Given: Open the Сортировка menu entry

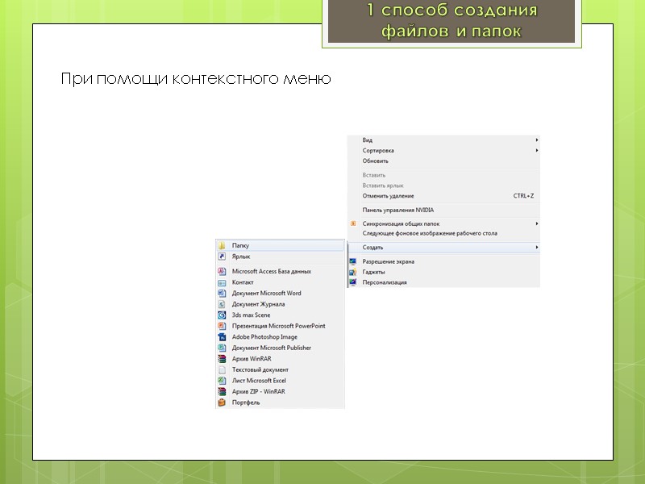Looking at the screenshot, I should coord(443,151).
